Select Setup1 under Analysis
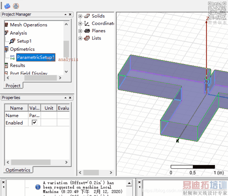This screenshot has height=196, width=228. [x=24, y=41]
